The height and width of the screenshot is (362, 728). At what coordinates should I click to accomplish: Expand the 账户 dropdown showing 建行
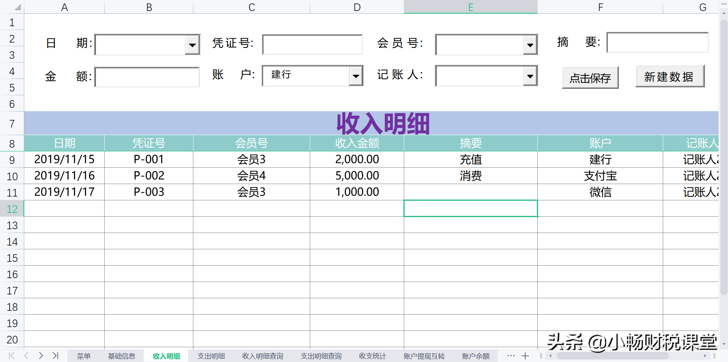[356, 76]
